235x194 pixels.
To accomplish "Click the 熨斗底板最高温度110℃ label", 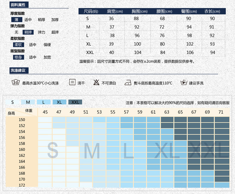I will pos(153,83).
